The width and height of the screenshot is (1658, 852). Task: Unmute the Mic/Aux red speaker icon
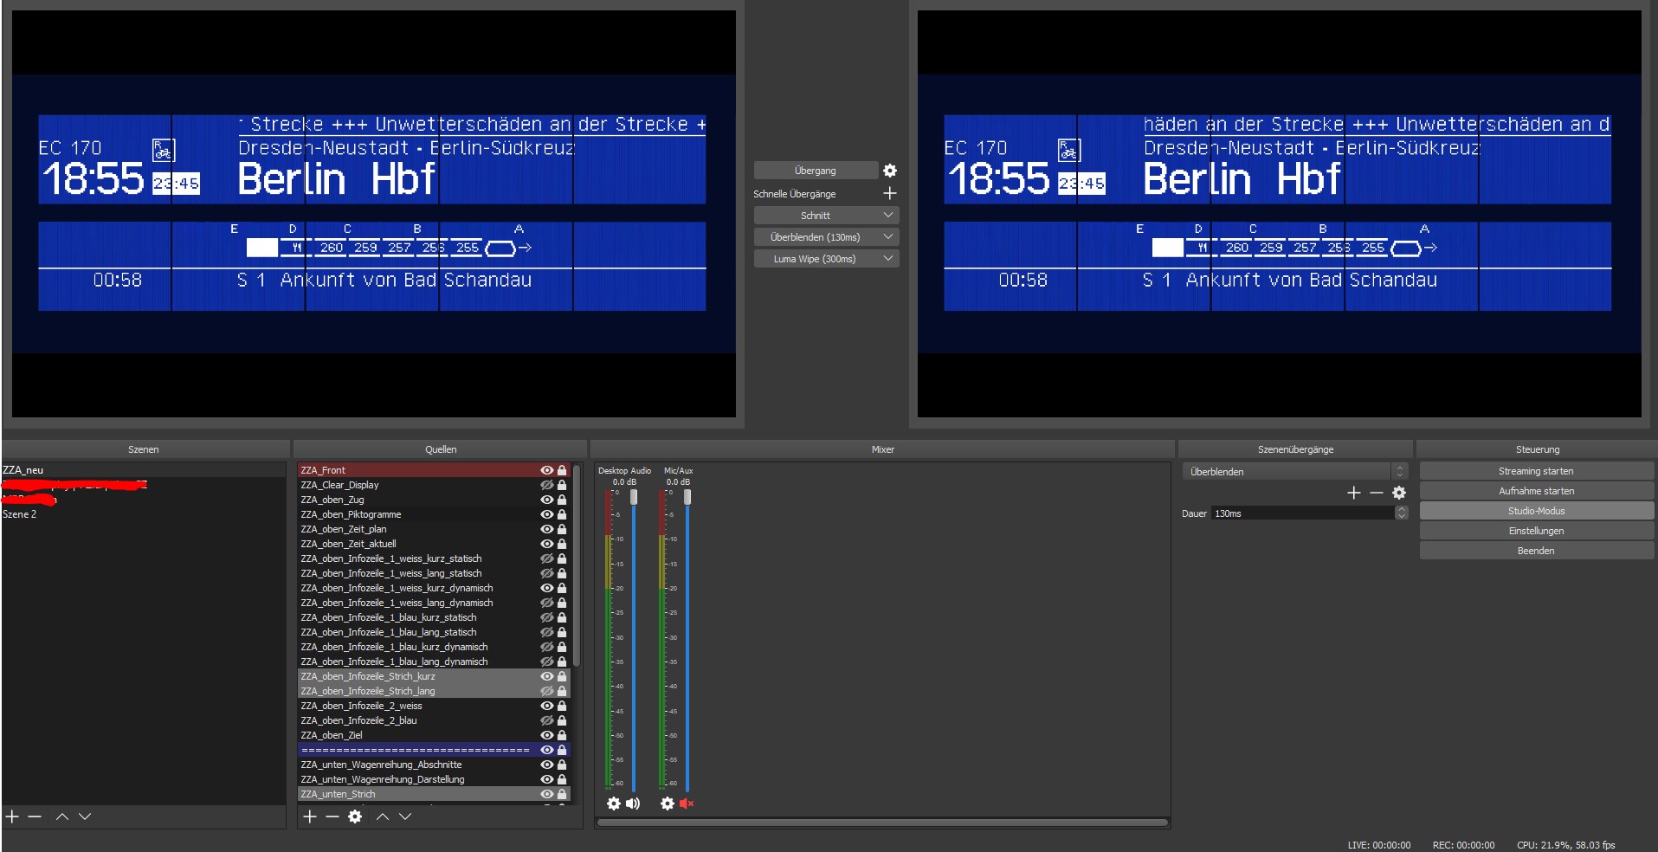(687, 804)
